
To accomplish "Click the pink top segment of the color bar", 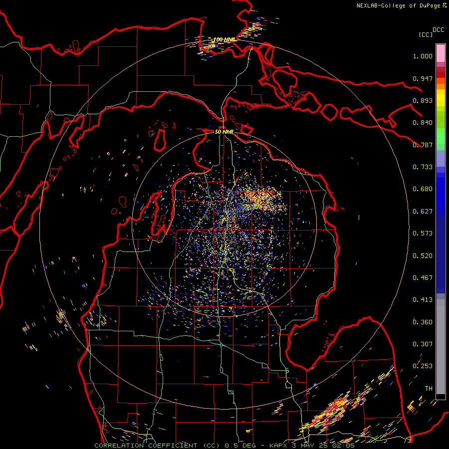I will point(441,53).
